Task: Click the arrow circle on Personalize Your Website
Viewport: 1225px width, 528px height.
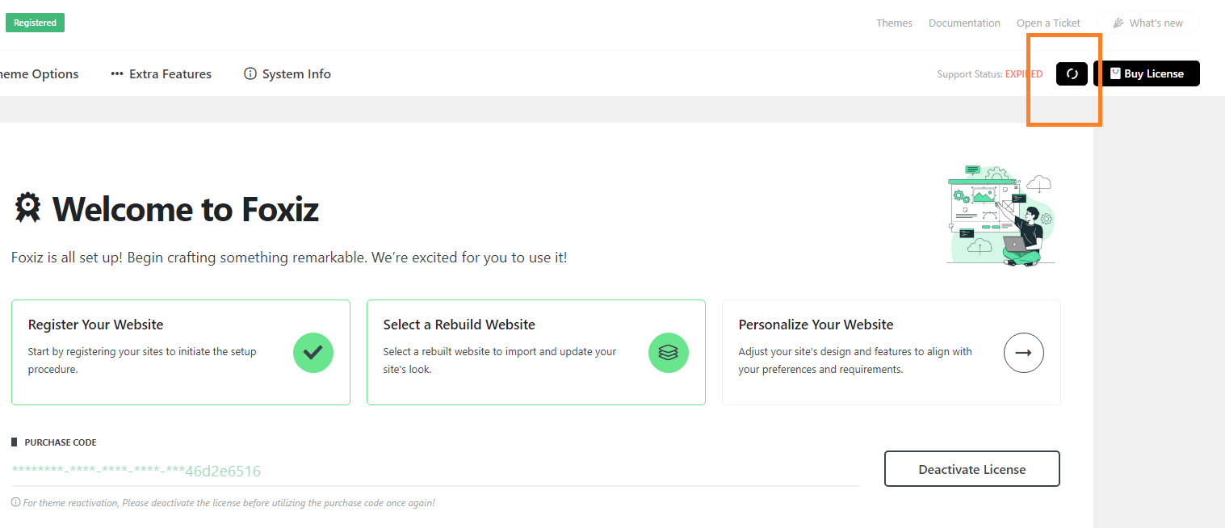Action: pyautogui.click(x=1024, y=353)
